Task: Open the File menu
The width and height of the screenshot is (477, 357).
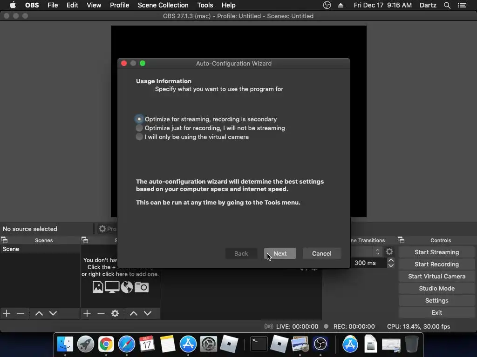Action: point(53,5)
